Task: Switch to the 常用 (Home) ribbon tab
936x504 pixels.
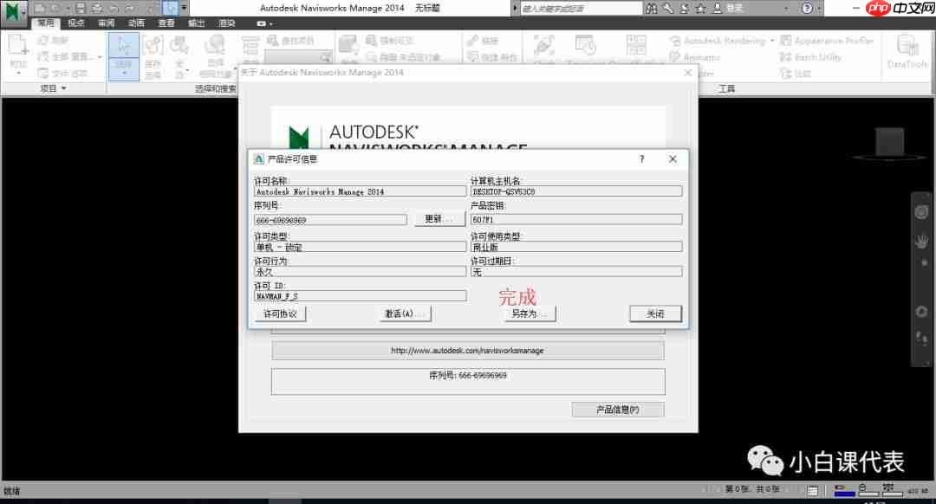Action: point(45,23)
